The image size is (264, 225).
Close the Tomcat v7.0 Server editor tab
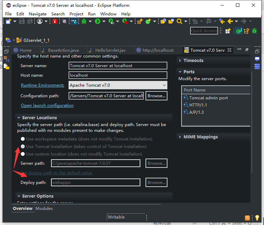click(229, 50)
